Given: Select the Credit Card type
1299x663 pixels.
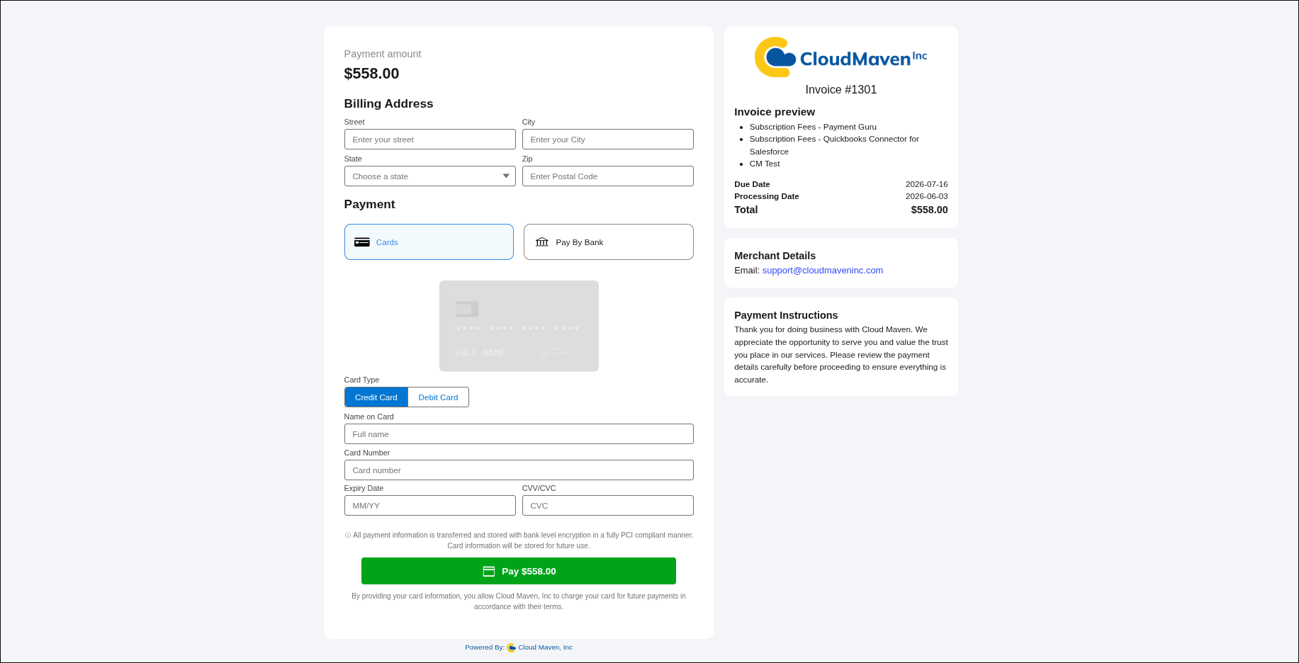Looking at the screenshot, I should pyautogui.click(x=376, y=397).
